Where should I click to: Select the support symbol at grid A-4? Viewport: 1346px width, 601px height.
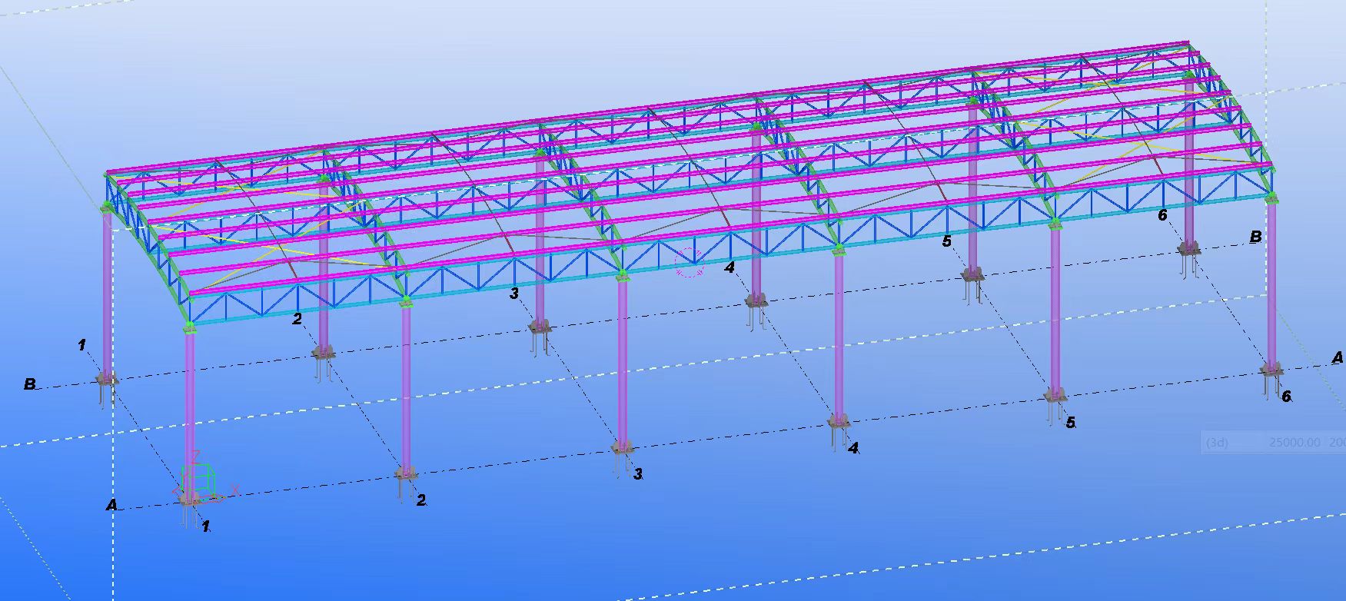click(839, 423)
